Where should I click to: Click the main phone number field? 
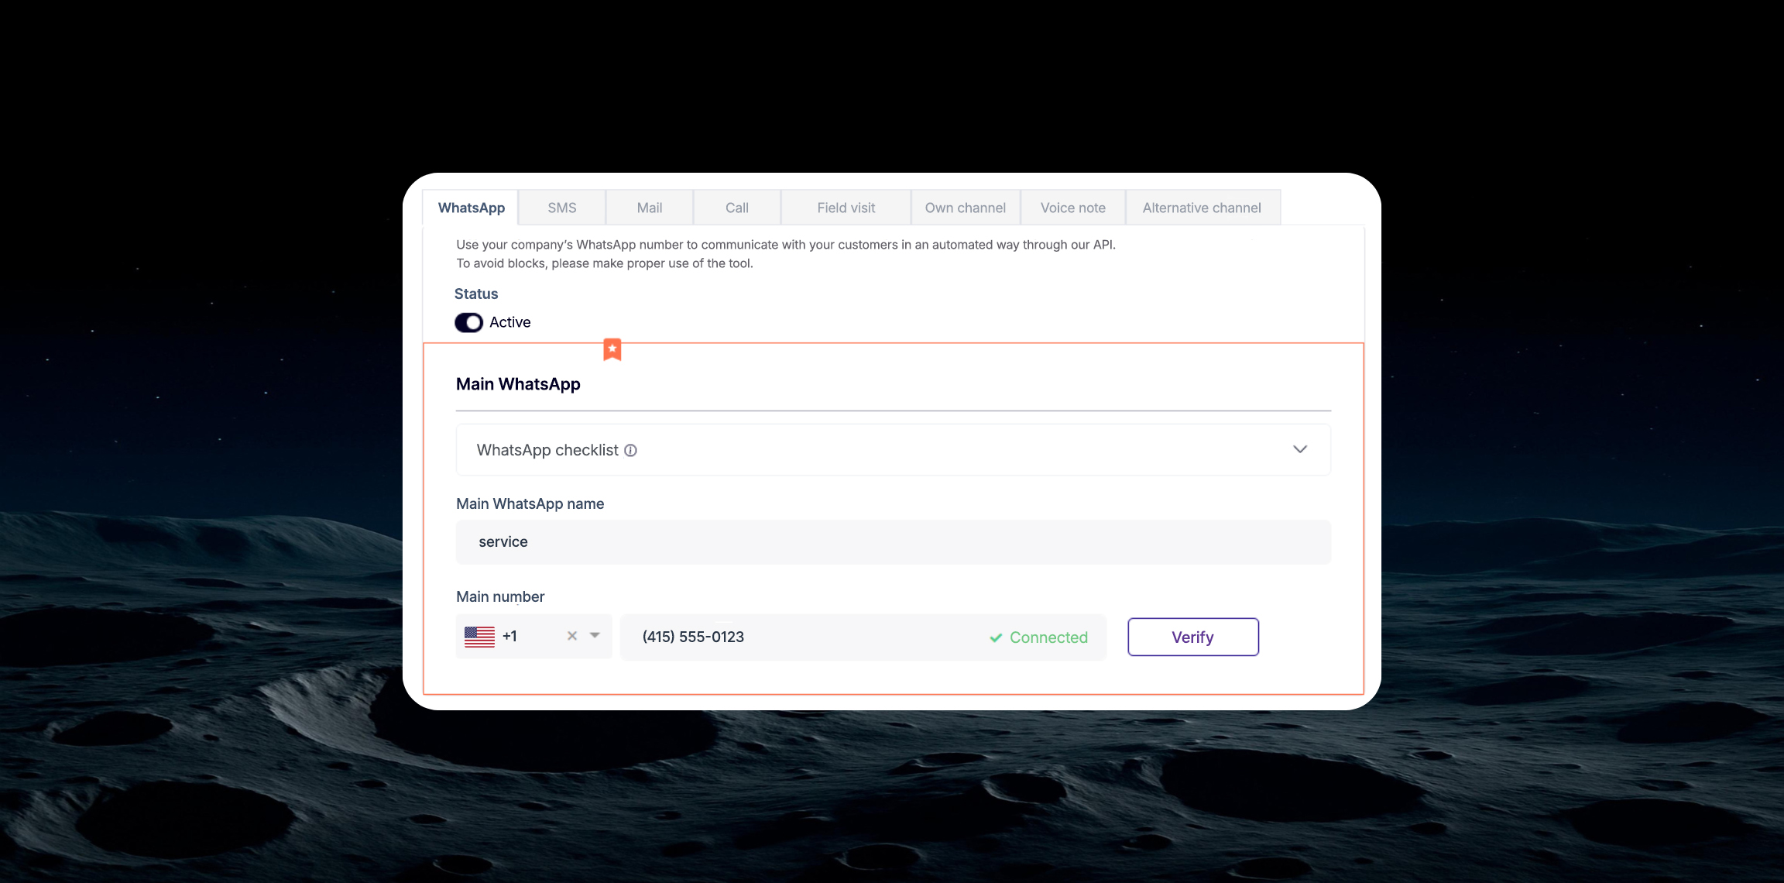coord(805,637)
